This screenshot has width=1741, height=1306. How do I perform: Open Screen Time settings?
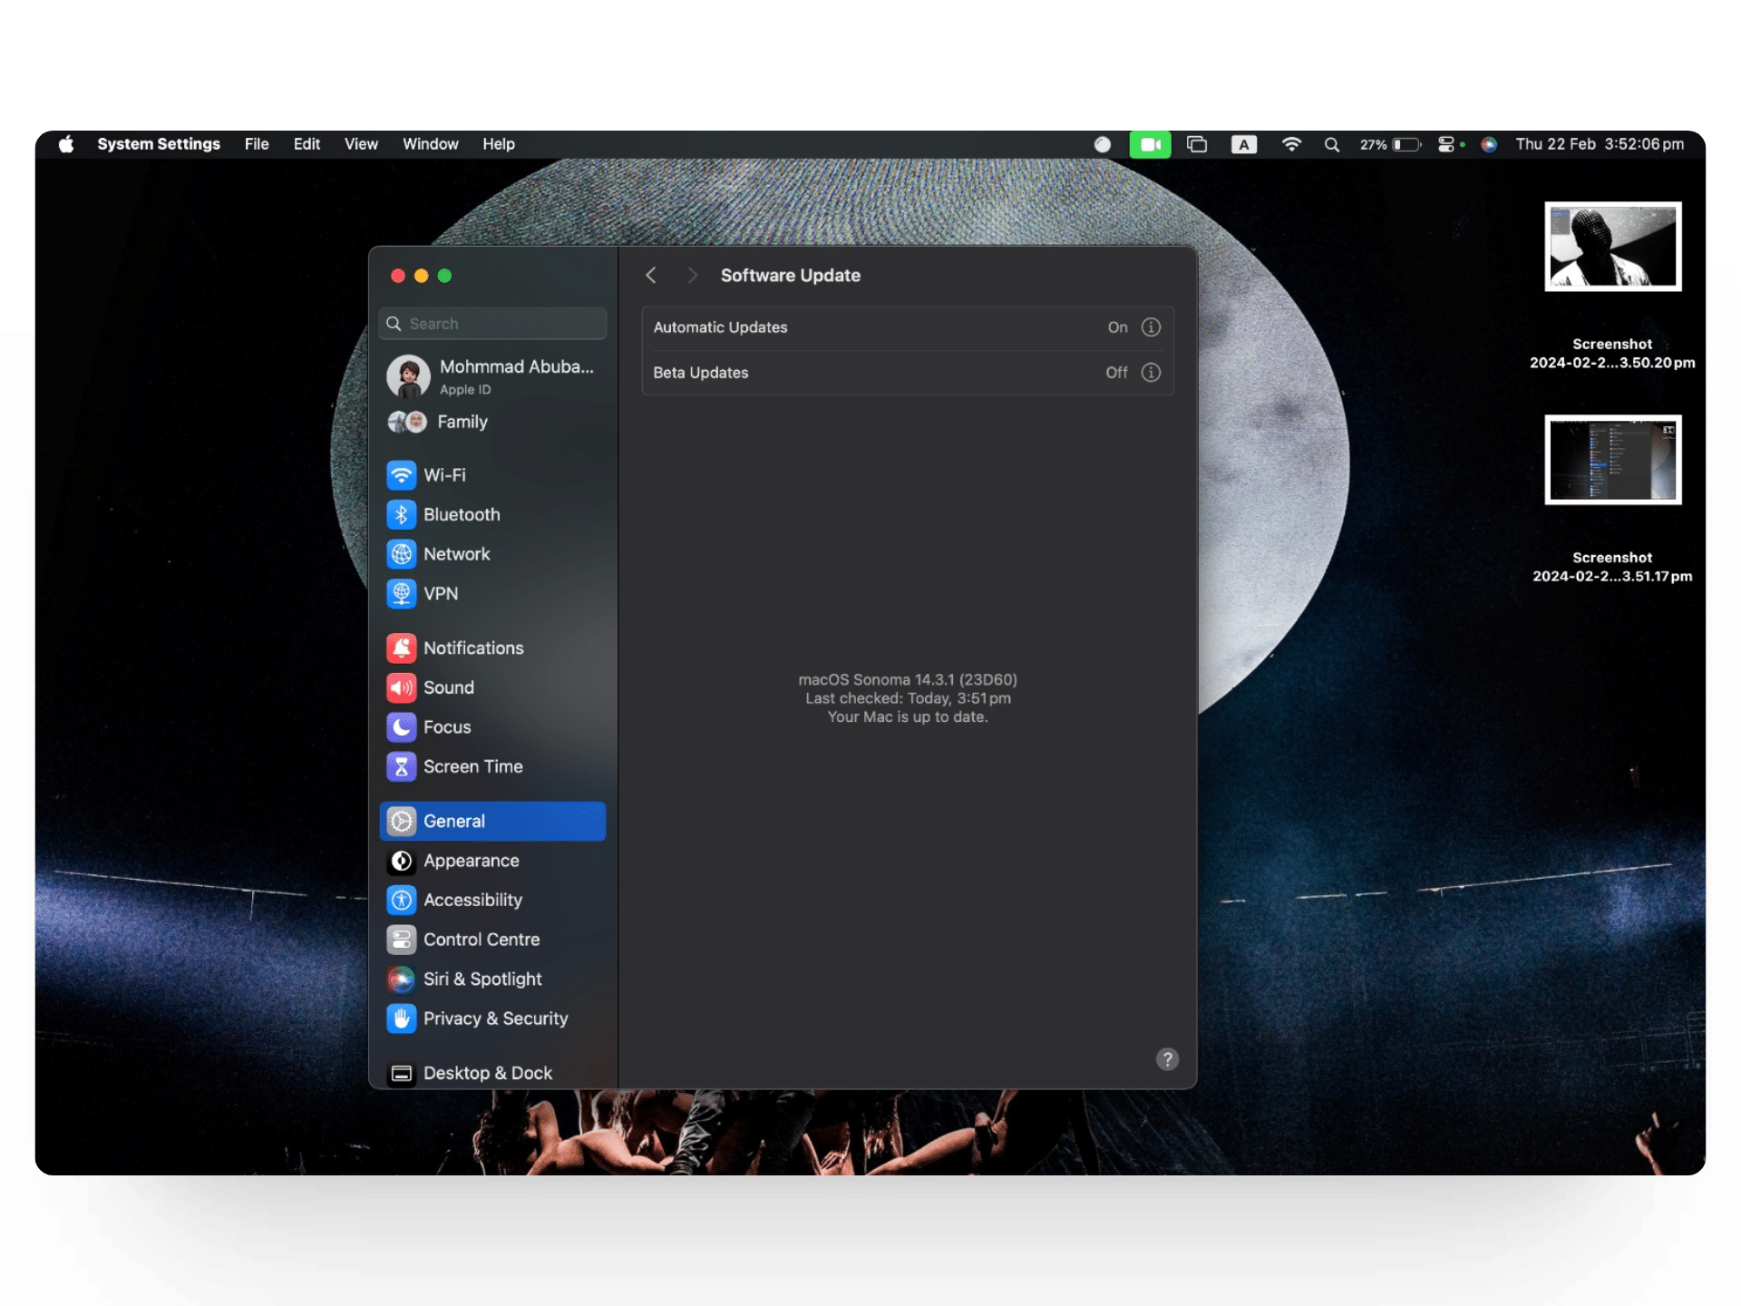pos(472,766)
